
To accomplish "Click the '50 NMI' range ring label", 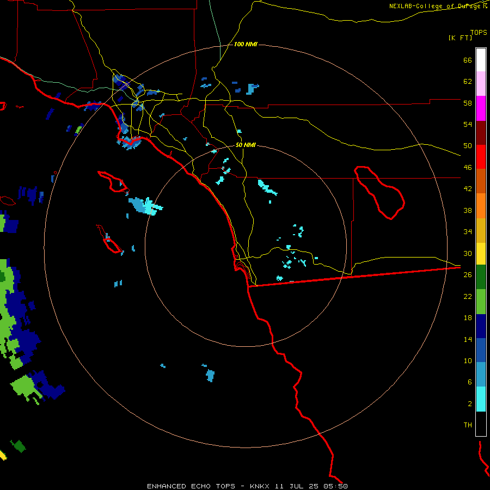I will click(246, 145).
